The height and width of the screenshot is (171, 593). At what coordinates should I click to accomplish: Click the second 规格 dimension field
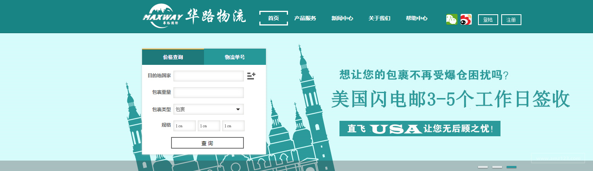209,126
